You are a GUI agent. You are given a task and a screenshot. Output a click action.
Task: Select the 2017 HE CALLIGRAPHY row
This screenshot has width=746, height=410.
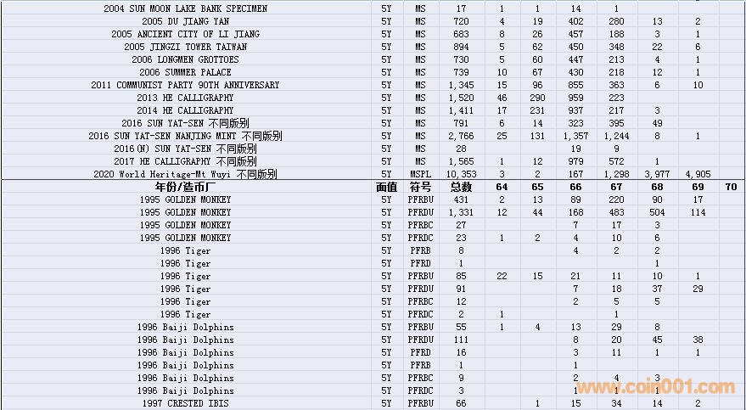point(185,161)
